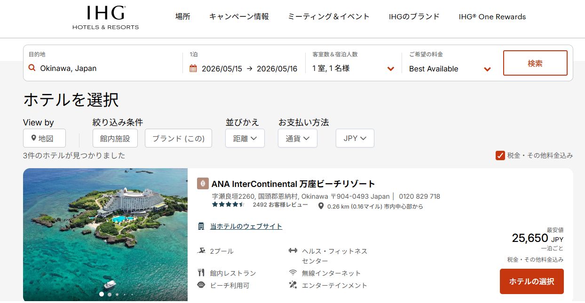Open the 当ホテルのウェブサイト link
This screenshot has width=585, height=303.
coord(246,226)
